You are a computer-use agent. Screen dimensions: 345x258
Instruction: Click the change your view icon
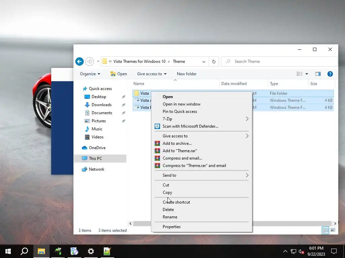point(300,74)
